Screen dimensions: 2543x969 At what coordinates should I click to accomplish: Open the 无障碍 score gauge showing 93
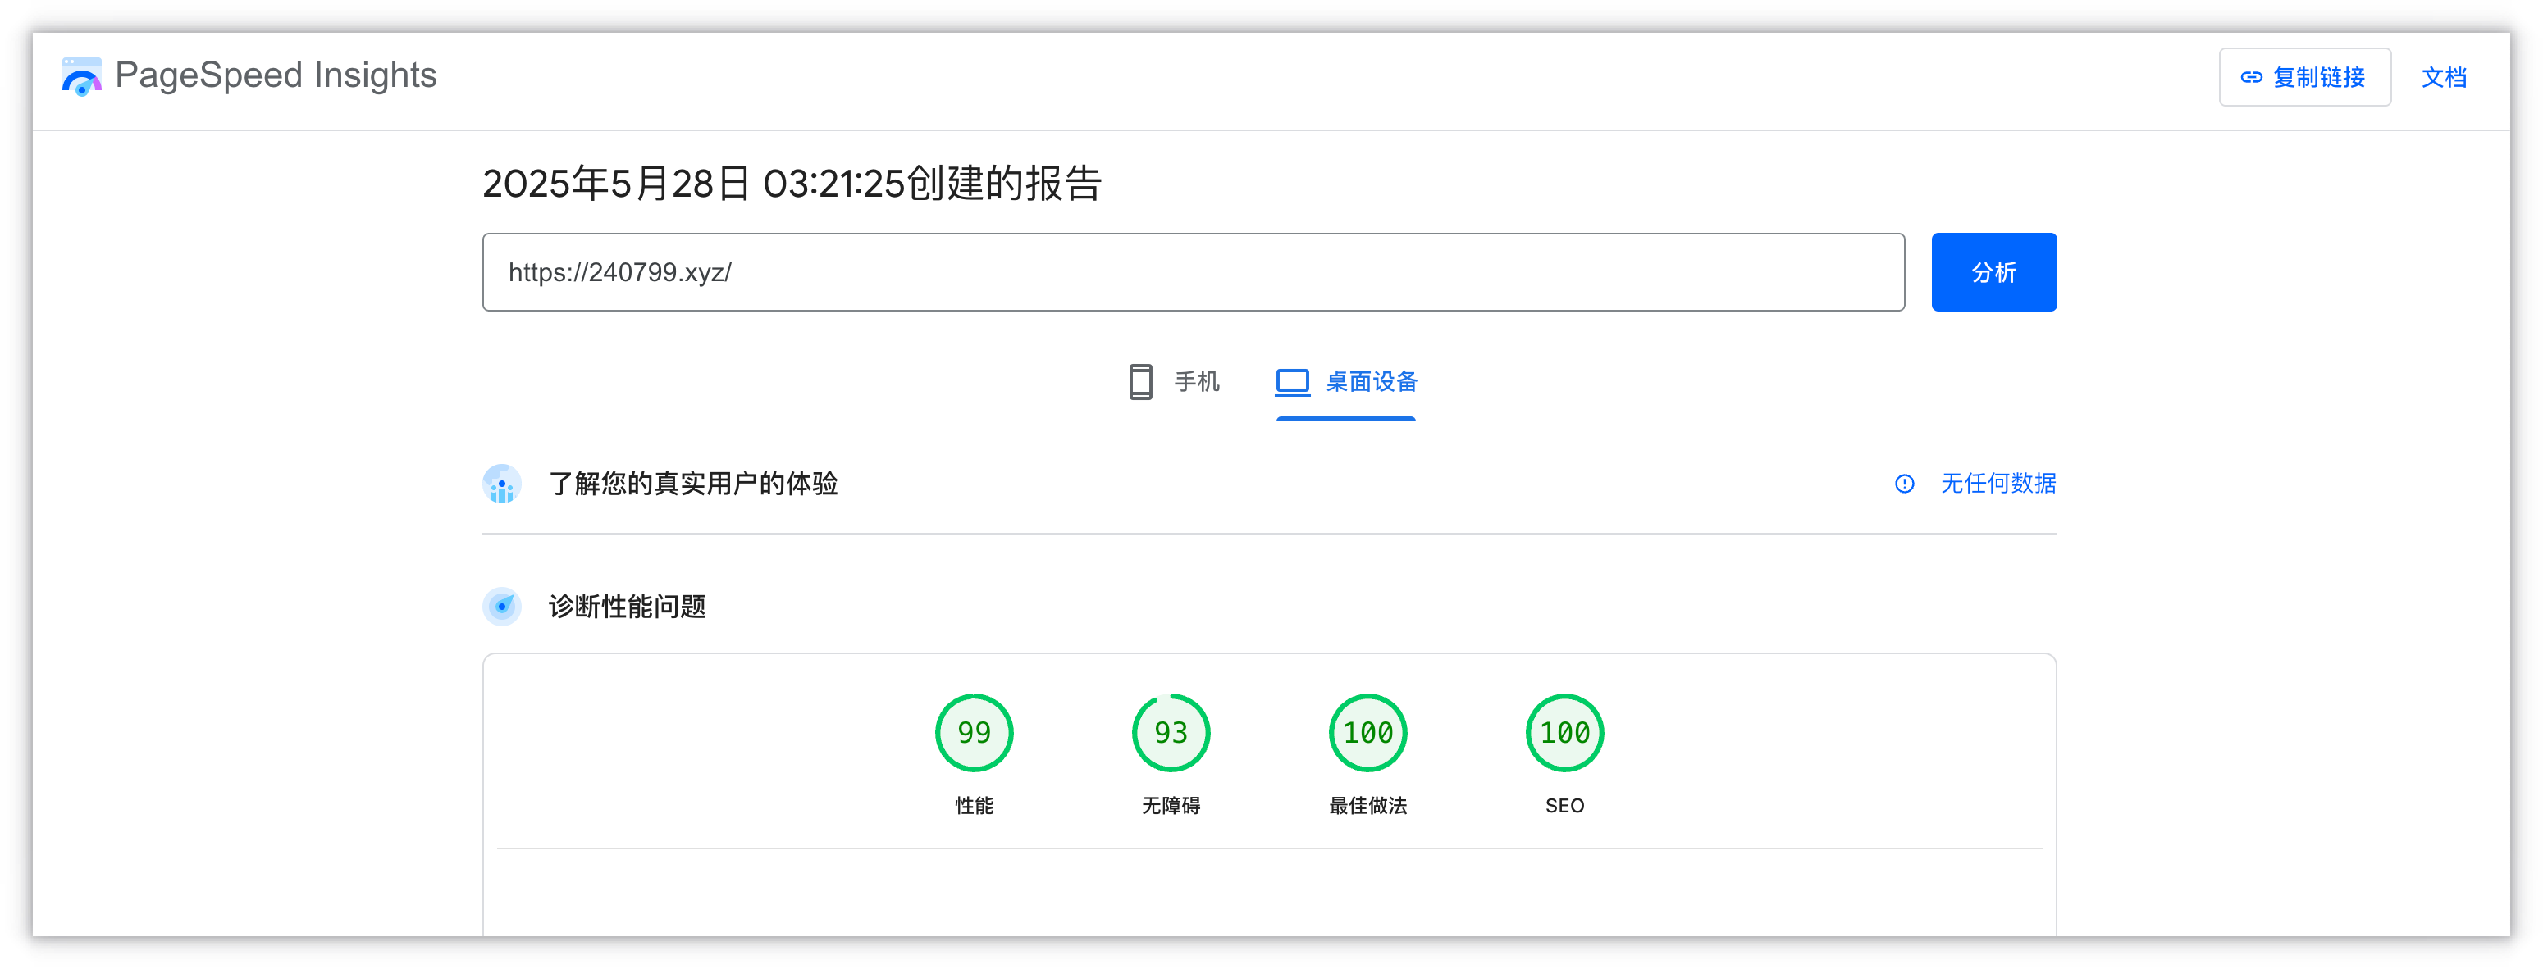pos(1171,733)
